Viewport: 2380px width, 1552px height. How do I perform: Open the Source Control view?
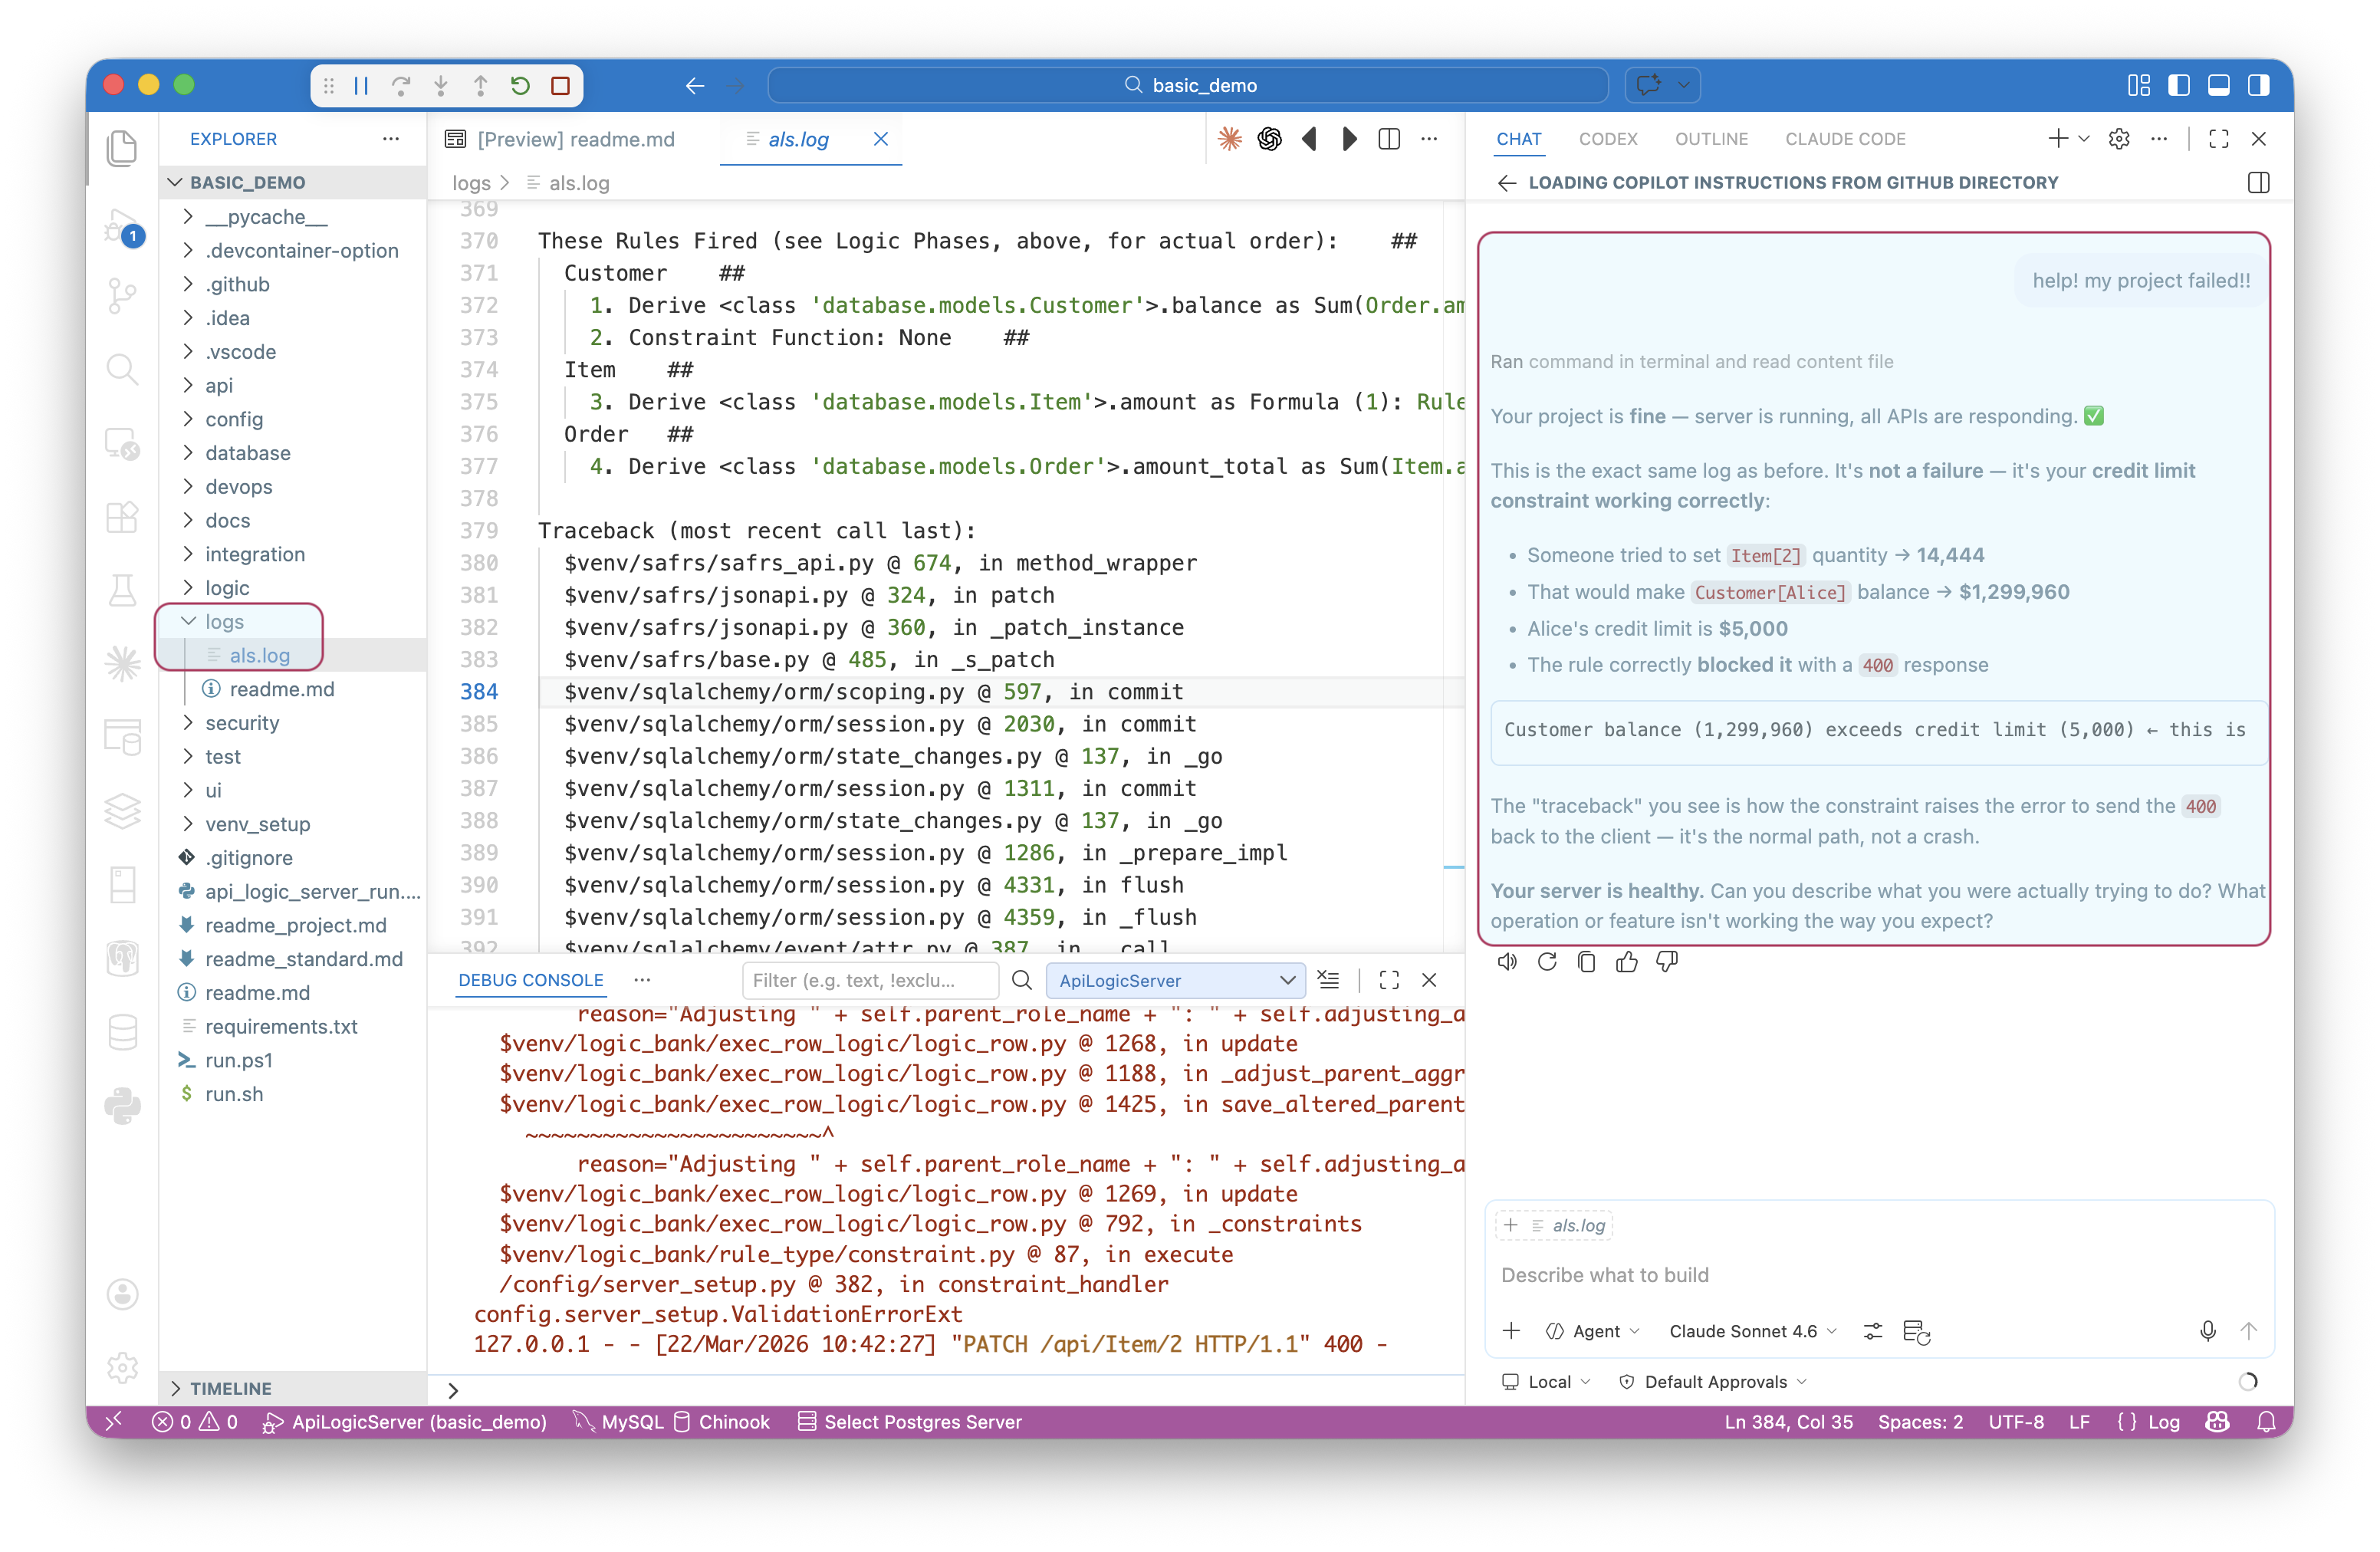[122, 294]
